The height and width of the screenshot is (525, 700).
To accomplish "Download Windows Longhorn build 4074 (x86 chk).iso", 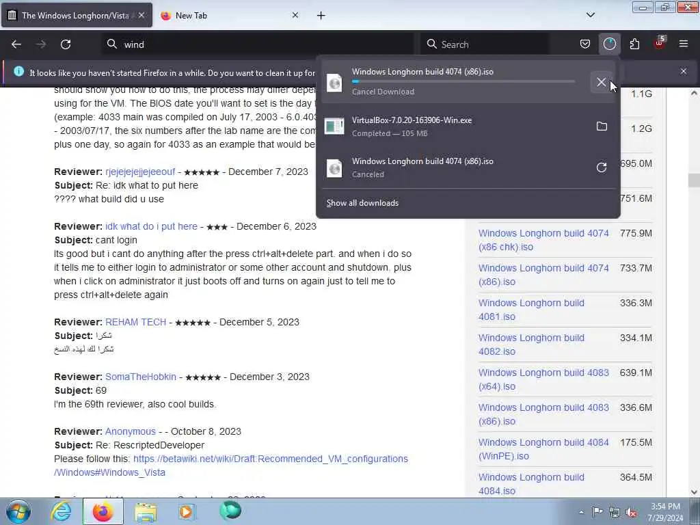I will tap(543, 240).
